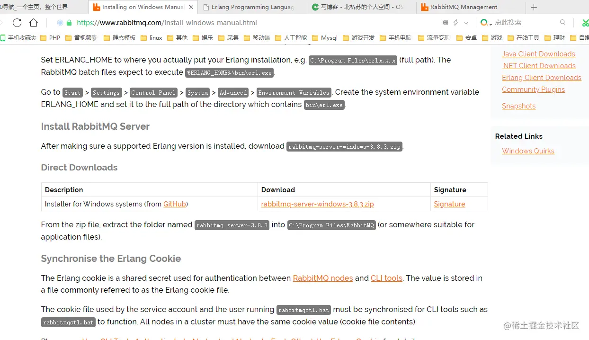589x340 pixels.
Task: Open the search engine selector dropdown
Action: [486, 23]
